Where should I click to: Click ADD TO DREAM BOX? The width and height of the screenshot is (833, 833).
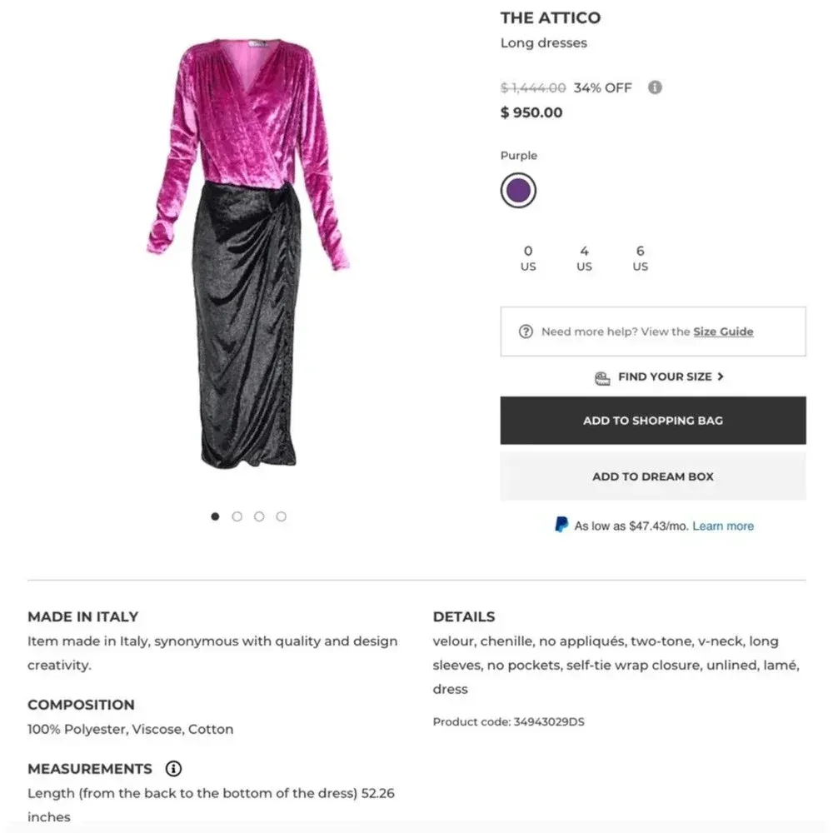point(653,476)
